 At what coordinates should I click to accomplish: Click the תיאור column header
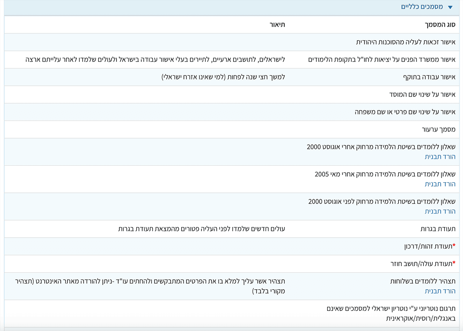click(280, 25)
